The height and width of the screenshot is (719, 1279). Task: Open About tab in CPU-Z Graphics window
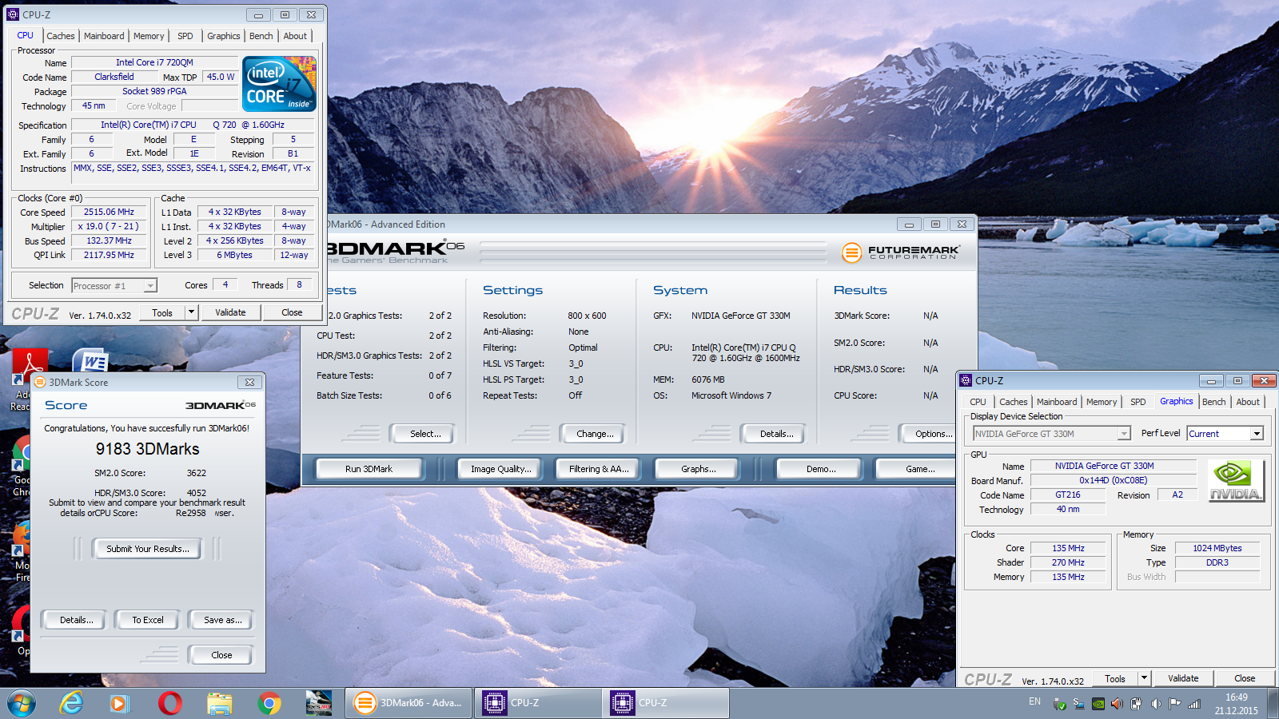coord(1248,402)
